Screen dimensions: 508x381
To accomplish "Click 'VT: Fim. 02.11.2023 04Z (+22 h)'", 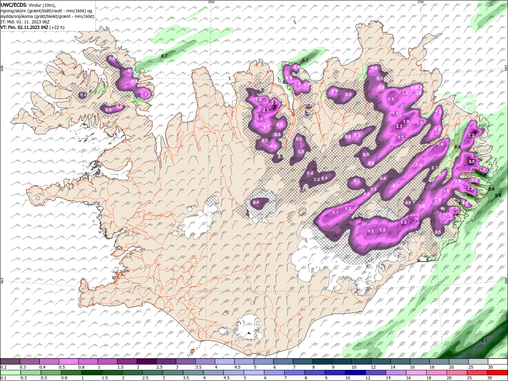I will [33, 27].
